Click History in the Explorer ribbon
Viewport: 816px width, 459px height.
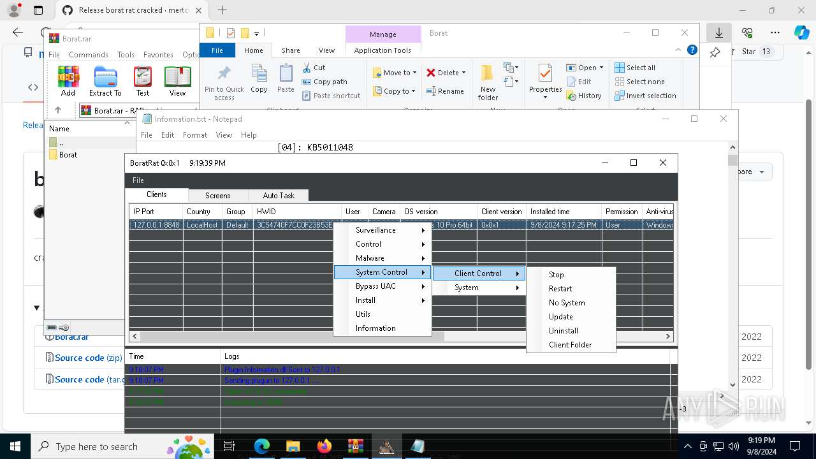(x=584, y=96)
